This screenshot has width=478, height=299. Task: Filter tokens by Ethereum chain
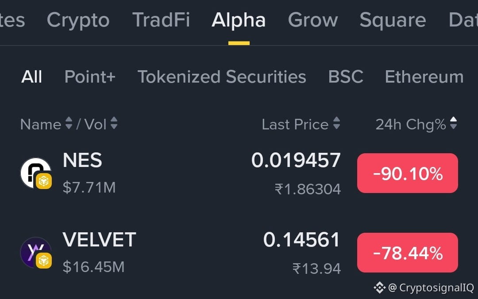pyautogui.click(x=424, y=77)
